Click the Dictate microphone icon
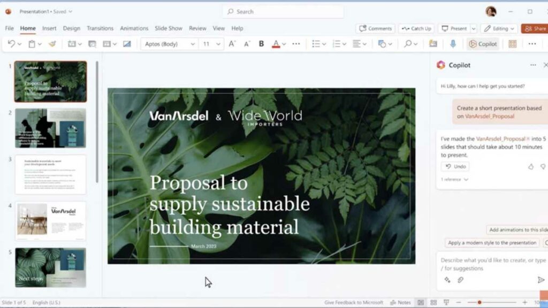548x308 pixels. coord(453,44)
